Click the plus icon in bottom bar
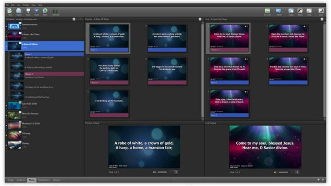The width and height of the screenshot is (331, 186). tap(319, 180)
